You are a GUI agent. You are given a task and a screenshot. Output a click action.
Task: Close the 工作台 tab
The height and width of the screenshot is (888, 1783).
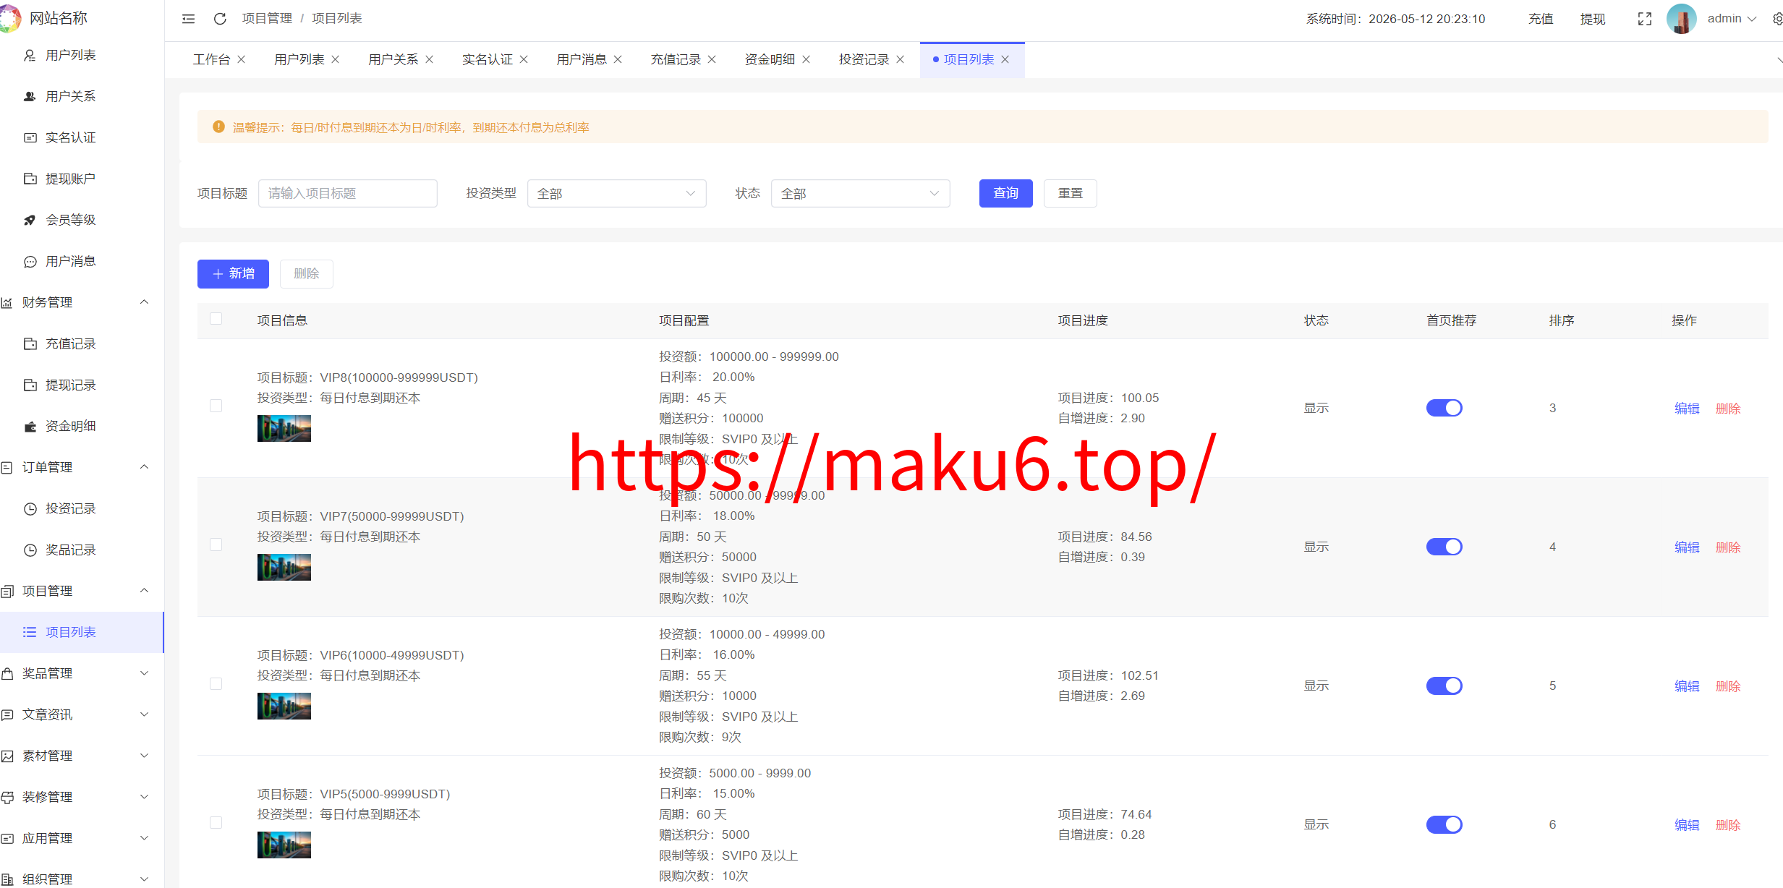point(242,59)
